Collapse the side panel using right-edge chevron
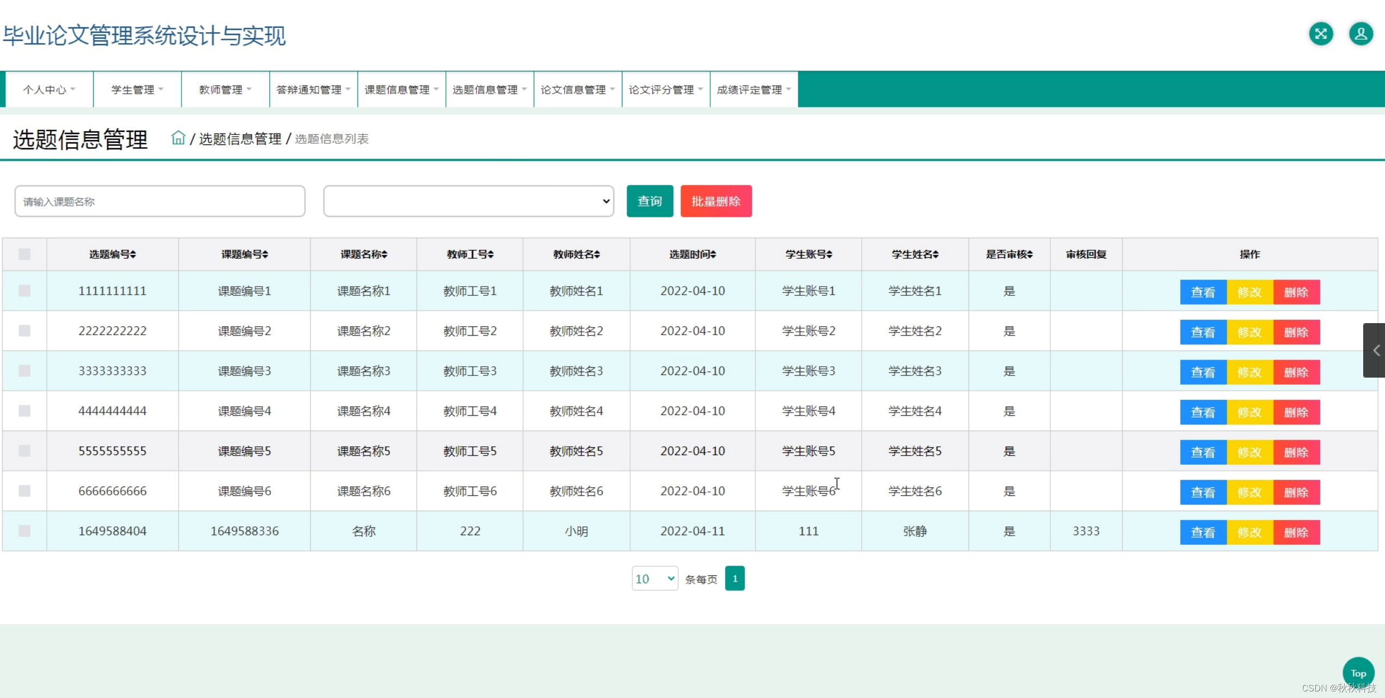Image resolution: width=1385 pixels, height=698 pixels. (1376, 350)
